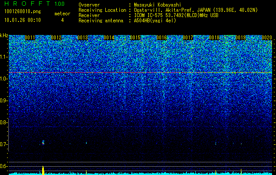276x175 pixels.
Task: Click the 'Receiving Location' label
Action: click(102, 10)
